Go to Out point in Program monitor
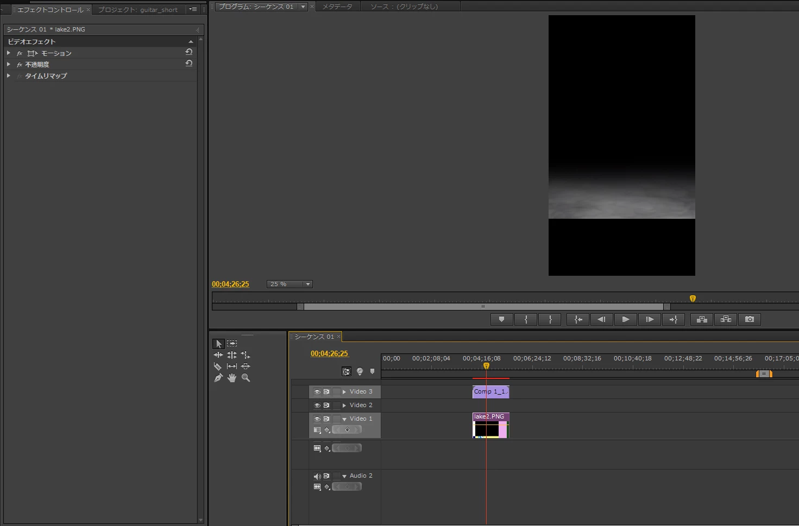This screenshot has height=526, width=799. point(673,320)
